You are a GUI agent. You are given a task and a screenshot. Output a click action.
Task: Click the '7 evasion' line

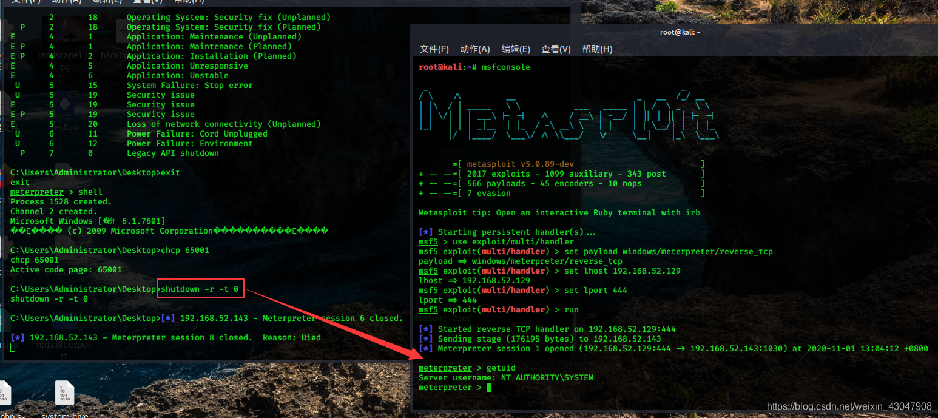(x=488, y=193)
